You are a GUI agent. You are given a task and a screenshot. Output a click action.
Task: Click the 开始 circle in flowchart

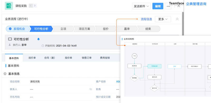135,56
